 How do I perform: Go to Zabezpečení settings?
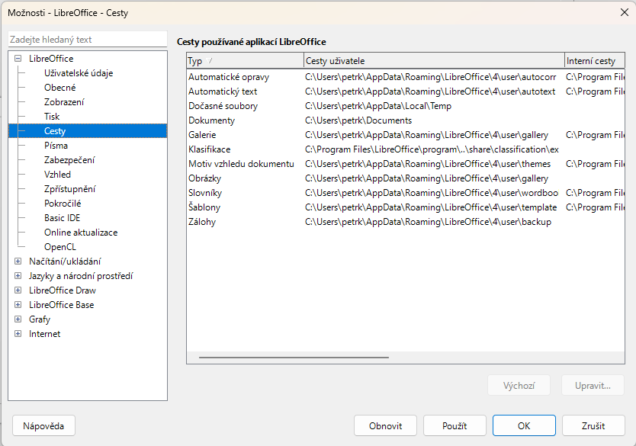coord(69,160)
